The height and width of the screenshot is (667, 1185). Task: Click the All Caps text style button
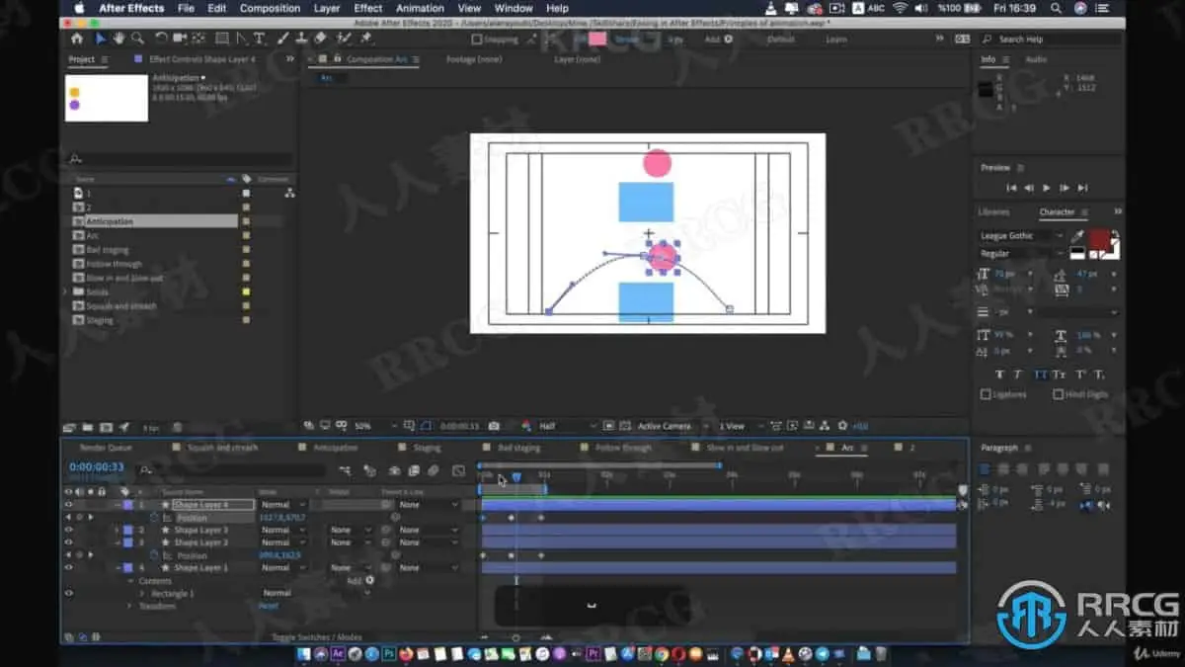tap(1040, 375)
